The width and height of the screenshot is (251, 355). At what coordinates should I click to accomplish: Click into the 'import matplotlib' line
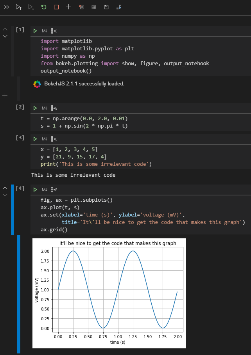(x=66, y=41)
